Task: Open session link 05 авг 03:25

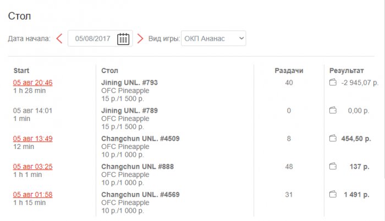Action: [x=32, y=167]
